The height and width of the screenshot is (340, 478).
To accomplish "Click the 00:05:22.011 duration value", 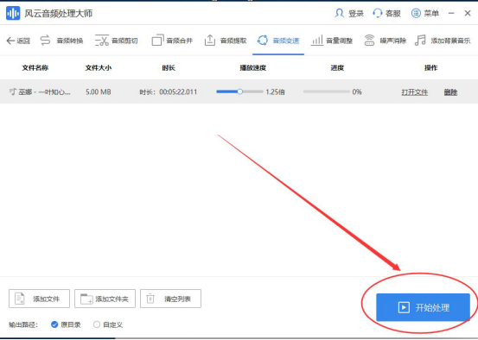I will click(x=178, y=92).
